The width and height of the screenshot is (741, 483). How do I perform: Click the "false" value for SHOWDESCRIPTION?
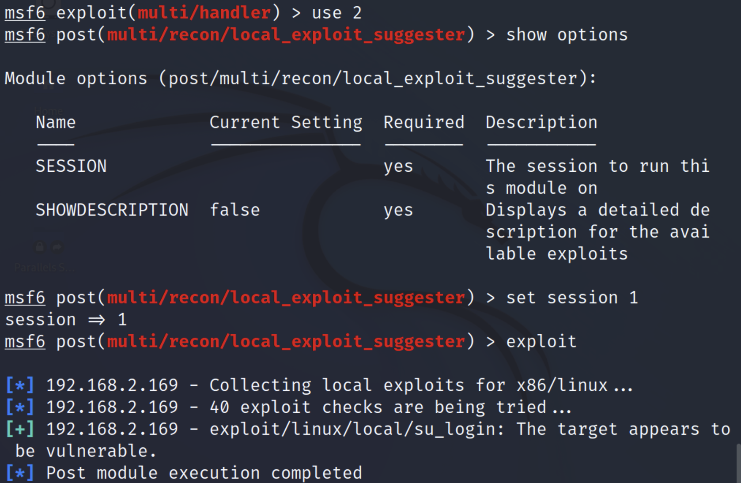[234, 210]
